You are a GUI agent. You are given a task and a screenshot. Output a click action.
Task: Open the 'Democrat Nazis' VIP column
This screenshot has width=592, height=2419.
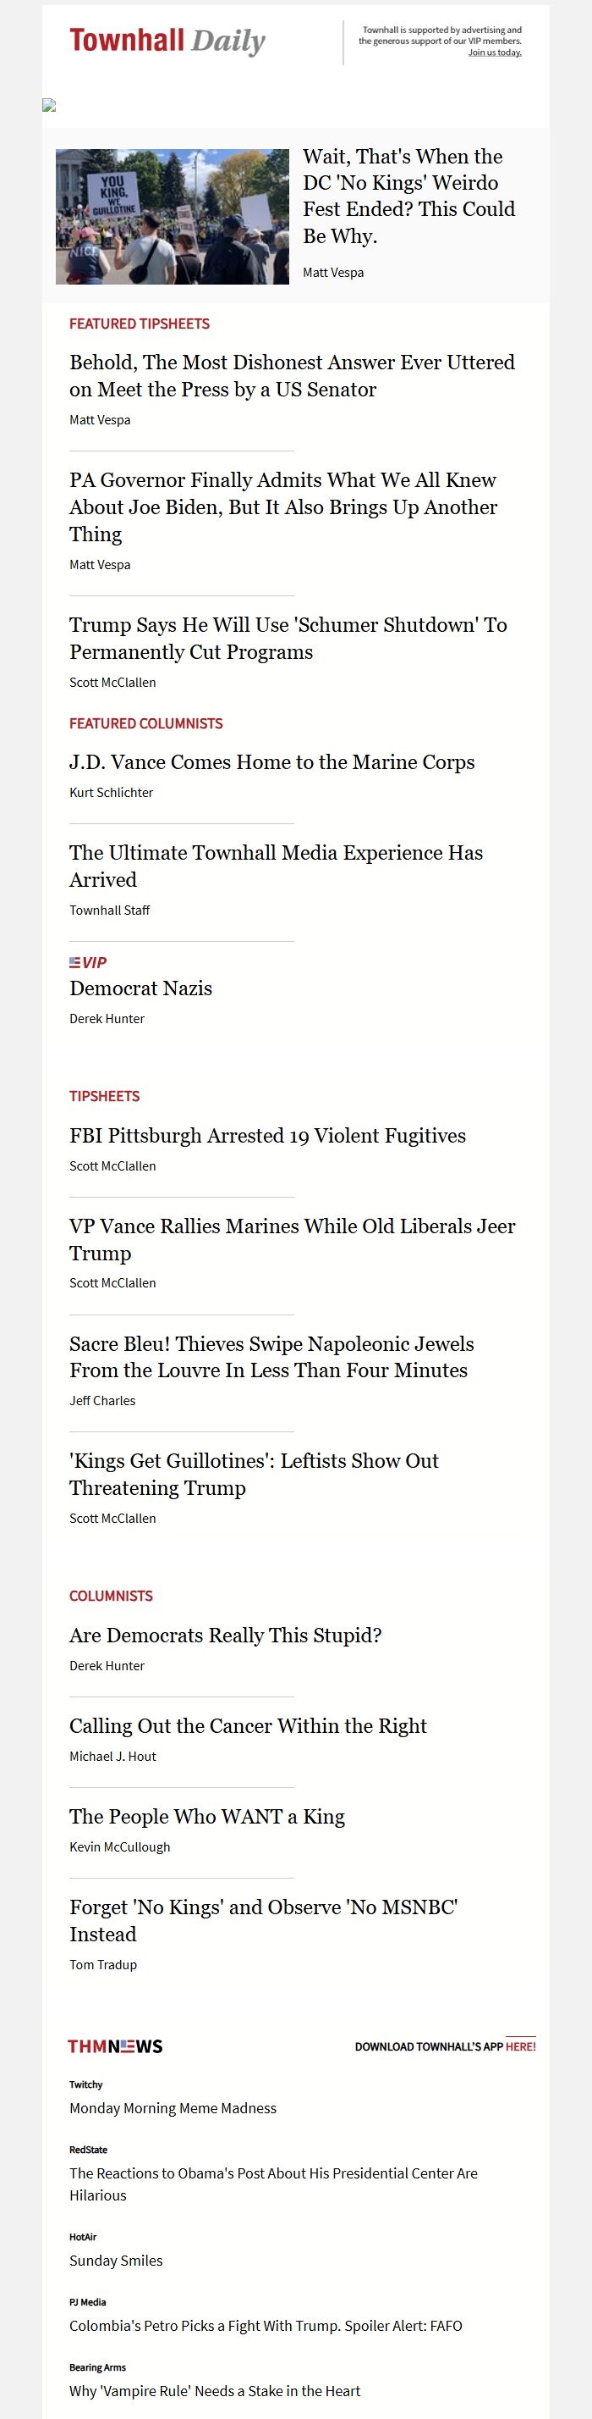pyautogui.click(x=140, y=988)
